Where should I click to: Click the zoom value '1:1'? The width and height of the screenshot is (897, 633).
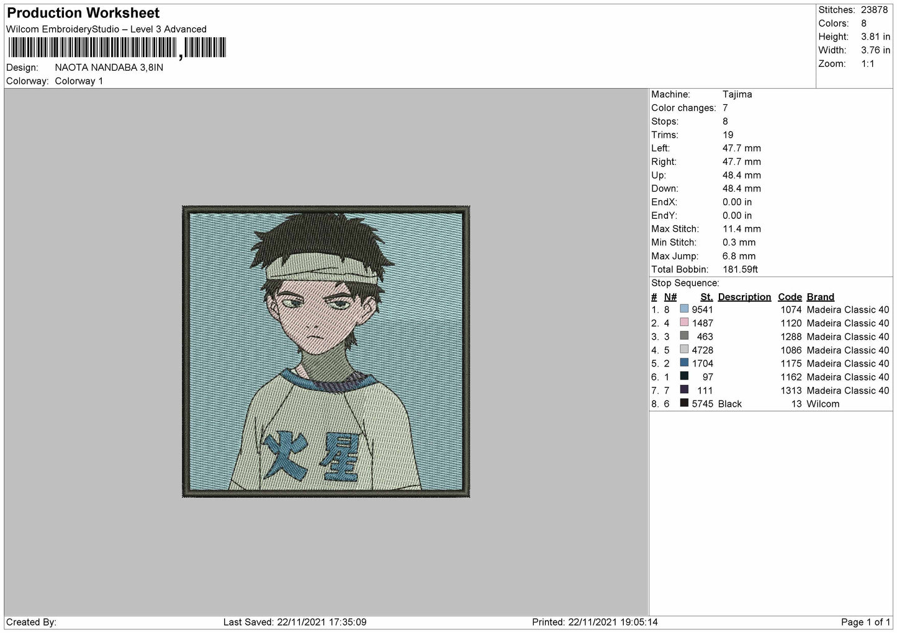[x=868, y=64]
